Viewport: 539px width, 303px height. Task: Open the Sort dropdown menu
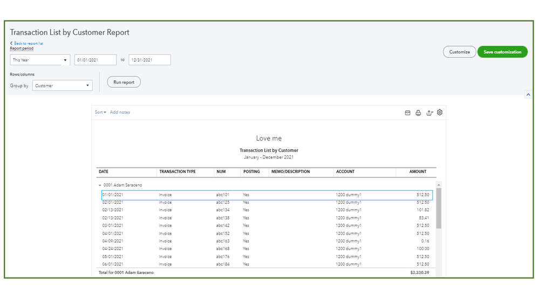tap(100, 112)
